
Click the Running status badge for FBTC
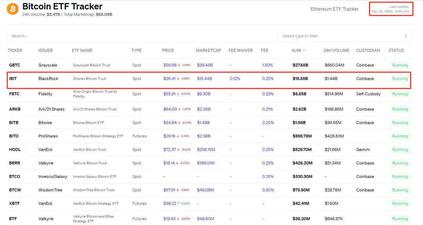click(x=400, y=94)
